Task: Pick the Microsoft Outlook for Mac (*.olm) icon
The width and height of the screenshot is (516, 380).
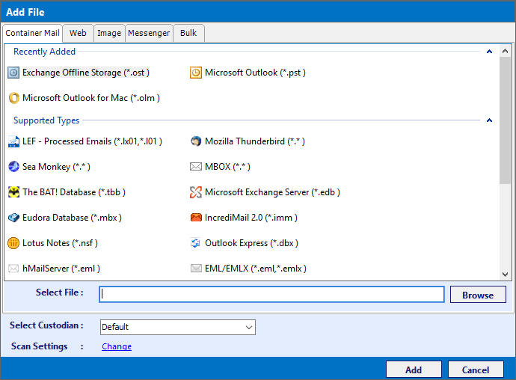Action: coord(13,98)
